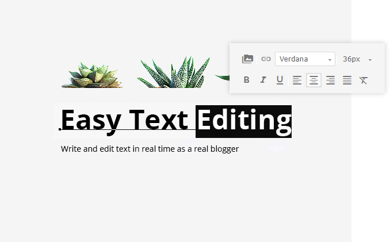Align text right
The image size is (390, 242).
tap(330, 80)
